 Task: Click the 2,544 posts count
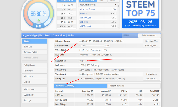point(85,70)
